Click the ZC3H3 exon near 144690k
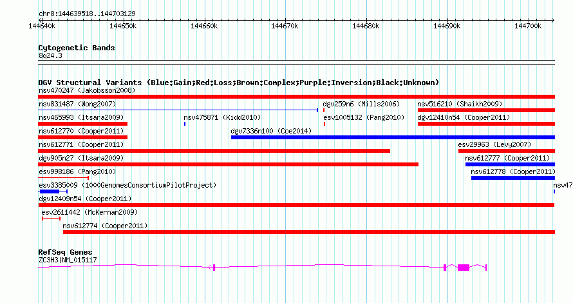This screenshot has height=303, width=573. 445,268
